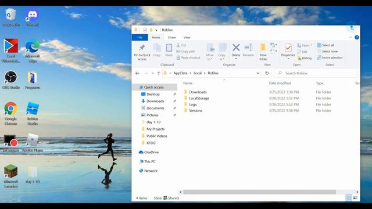Click the Search Roblox field
The width and height of the screenshot is (372, 209).
[x=316, y=73]
